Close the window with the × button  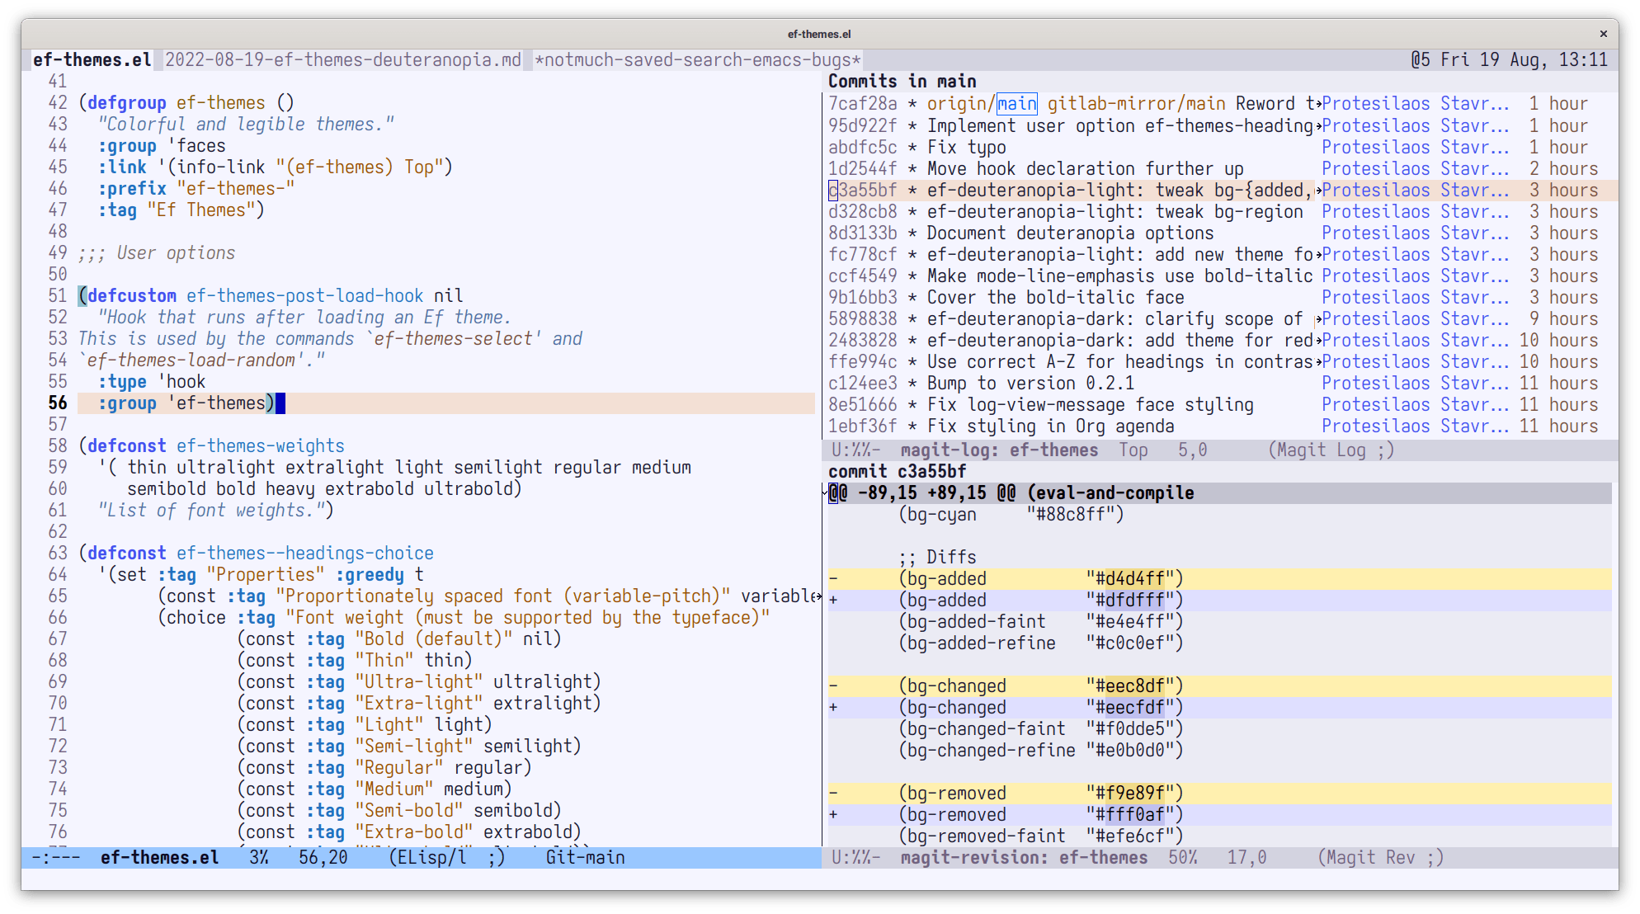1603,34
